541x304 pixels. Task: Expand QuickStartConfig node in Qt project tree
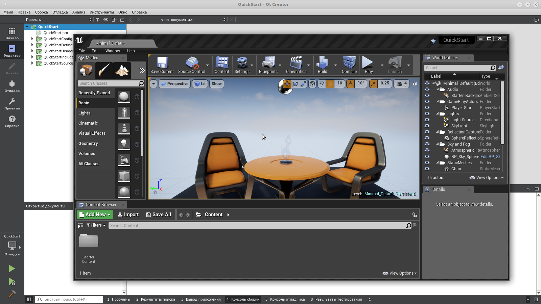point(32,39)
